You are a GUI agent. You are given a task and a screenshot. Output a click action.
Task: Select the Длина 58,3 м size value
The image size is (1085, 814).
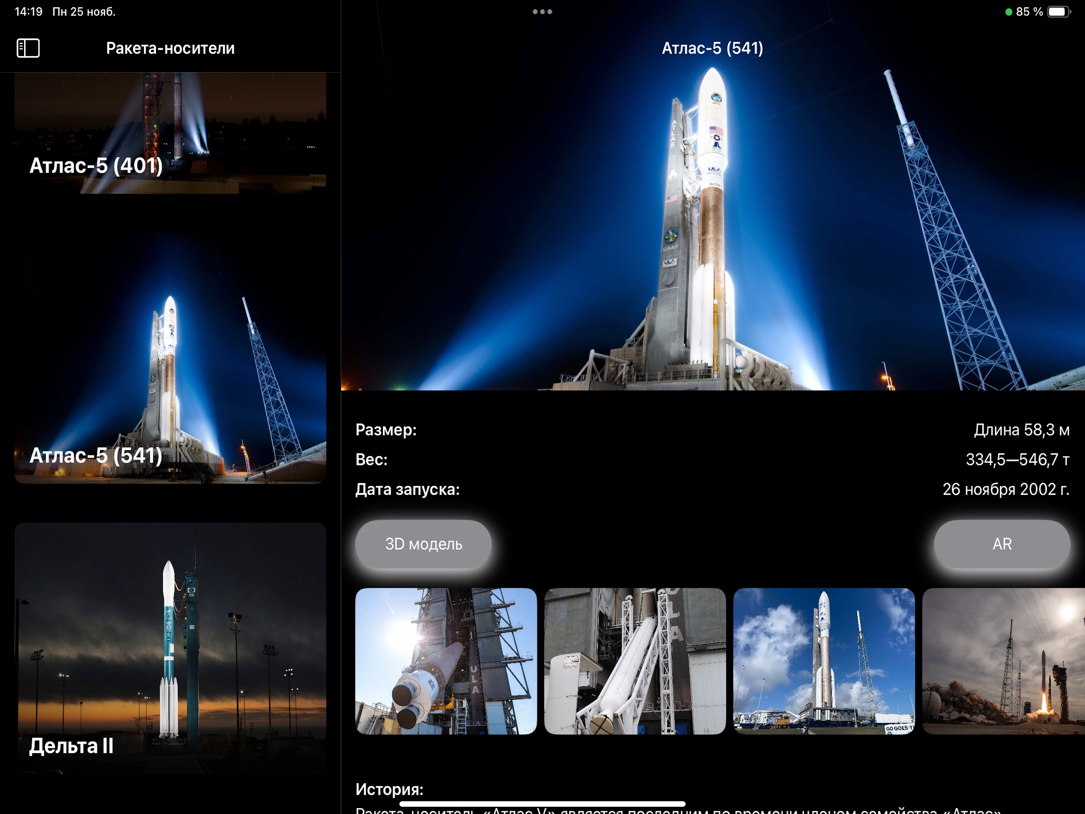click(1022, 430)
